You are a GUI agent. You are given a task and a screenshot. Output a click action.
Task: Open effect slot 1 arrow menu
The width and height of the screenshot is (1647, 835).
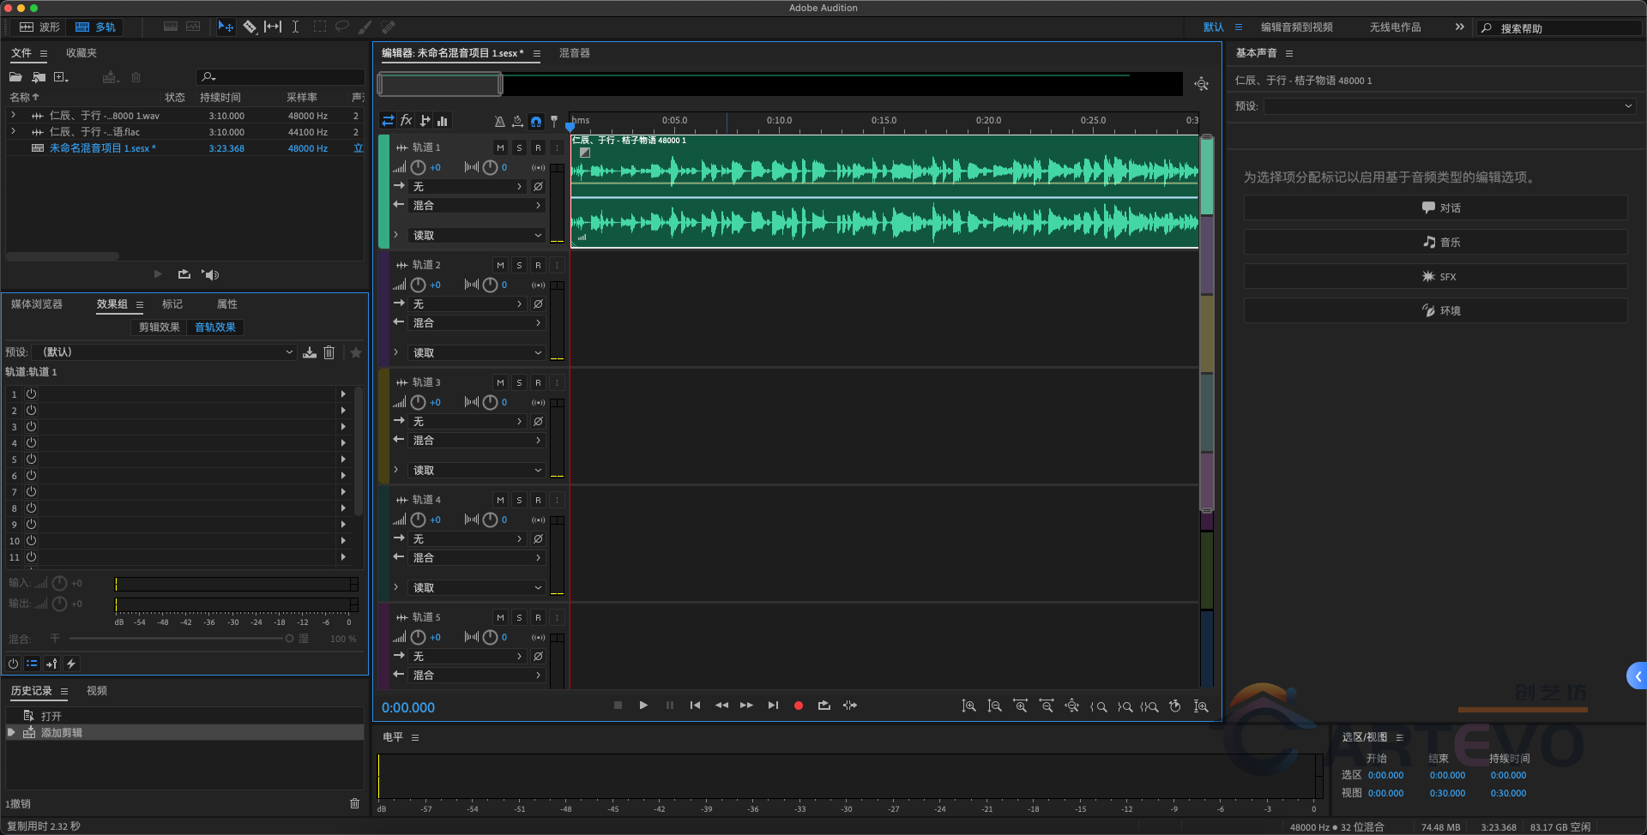tap(343, 394)
